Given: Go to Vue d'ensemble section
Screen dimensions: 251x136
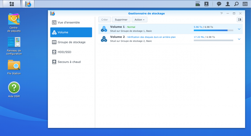Looking at the screenshot, I should [71, 23].
